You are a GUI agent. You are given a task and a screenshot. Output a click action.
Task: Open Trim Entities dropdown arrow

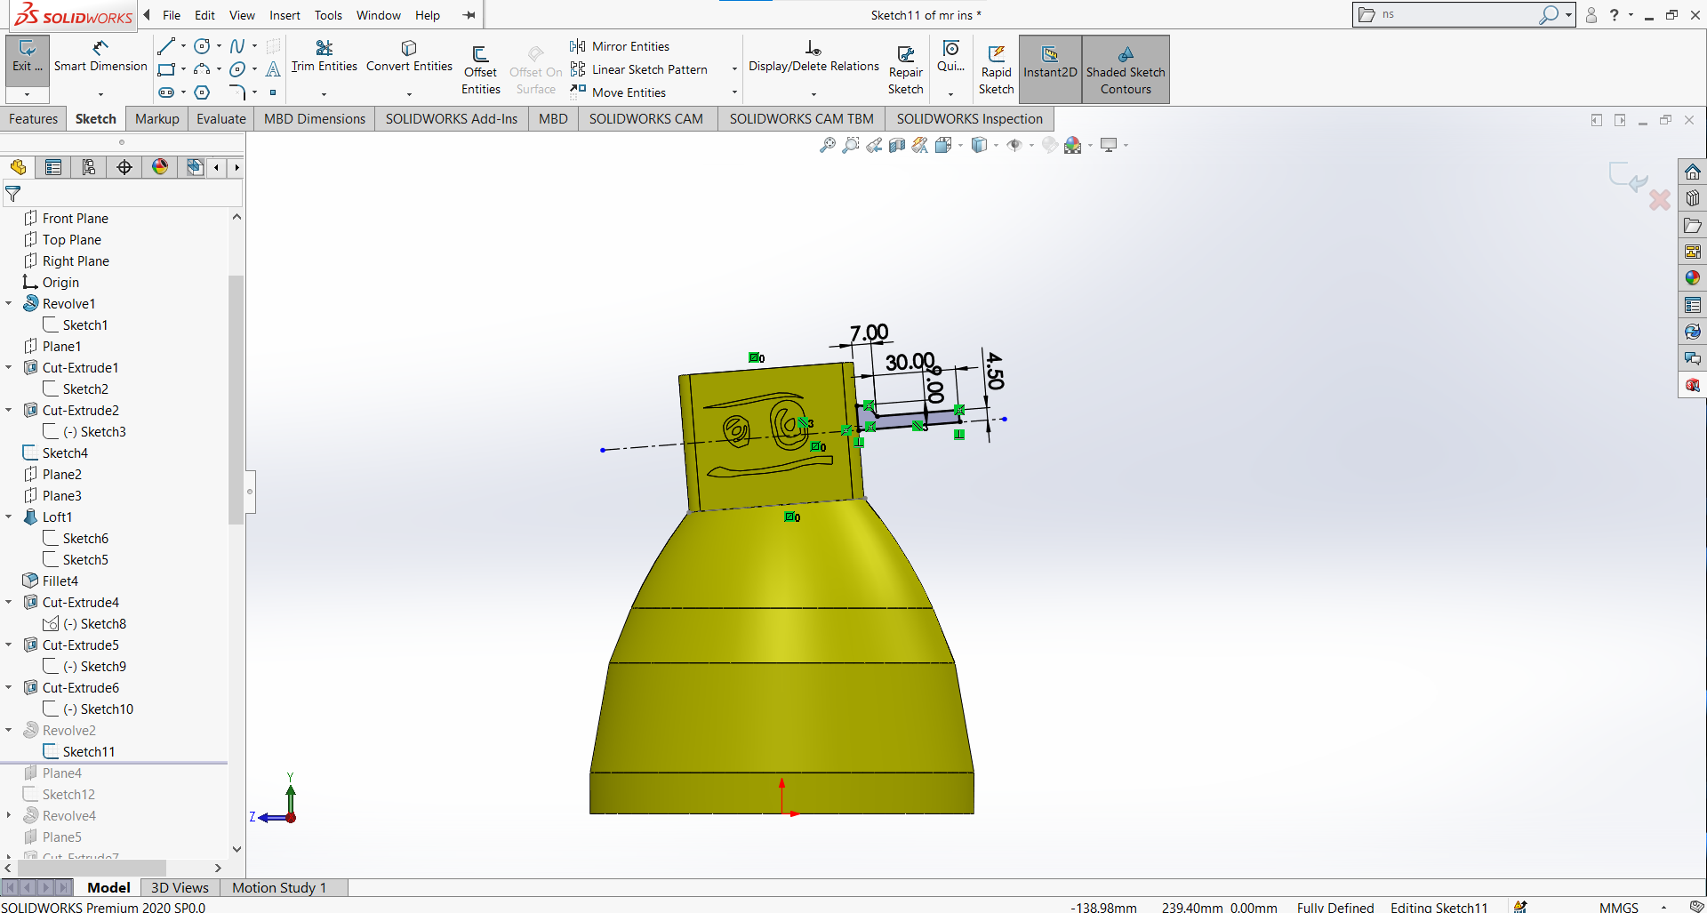tap(324, 93)
